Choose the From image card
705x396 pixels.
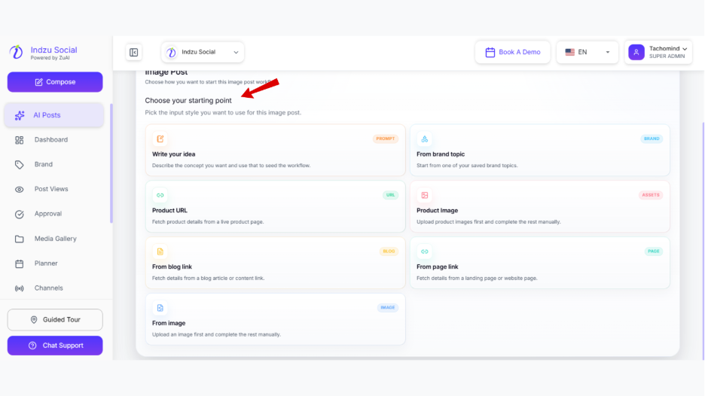click(x=275, y=319)
